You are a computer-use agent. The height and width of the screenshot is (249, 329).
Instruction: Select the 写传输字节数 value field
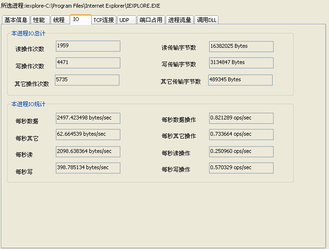(x=241, y=63)
